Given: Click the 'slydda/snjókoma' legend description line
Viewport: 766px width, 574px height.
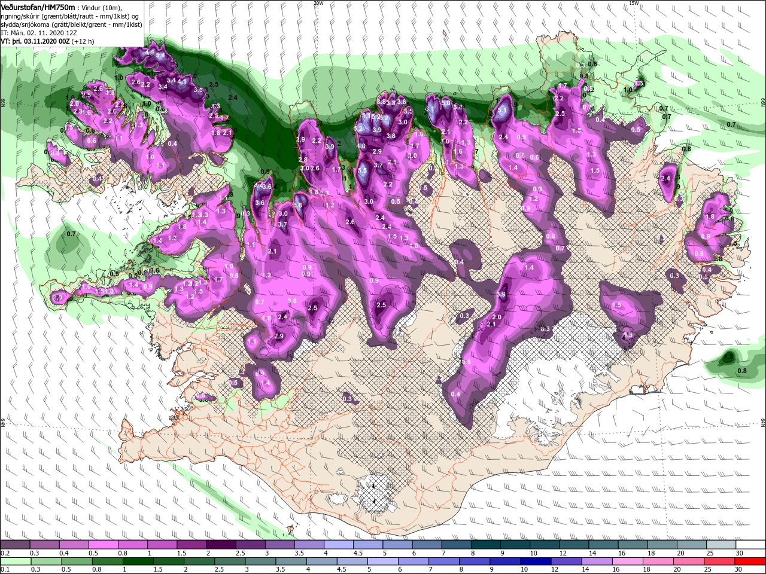Looking at the screenshot, I should (71, 25).
